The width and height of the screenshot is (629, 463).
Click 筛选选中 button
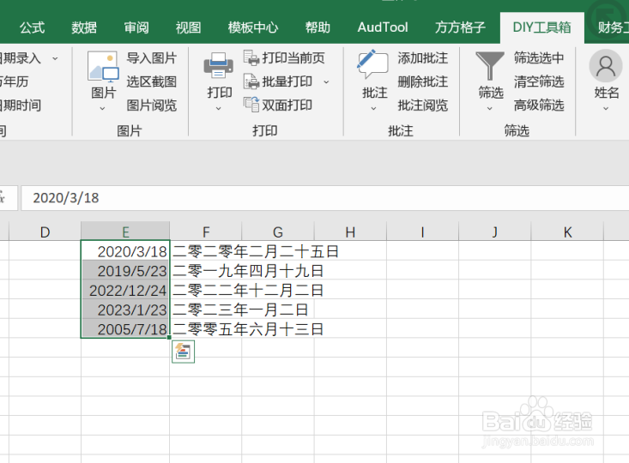coord(539,58)
